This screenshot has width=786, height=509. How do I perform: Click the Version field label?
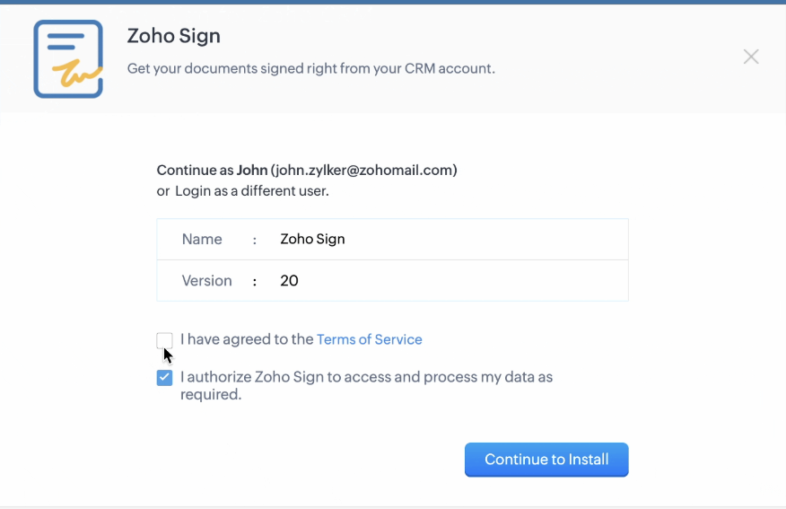pyautogui.click(x=206, y=280)
